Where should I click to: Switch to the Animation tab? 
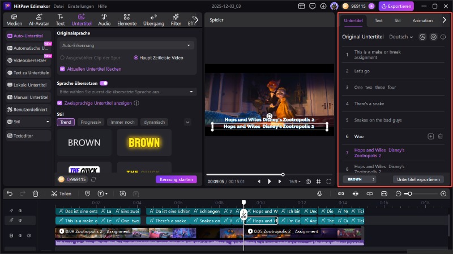422,20
